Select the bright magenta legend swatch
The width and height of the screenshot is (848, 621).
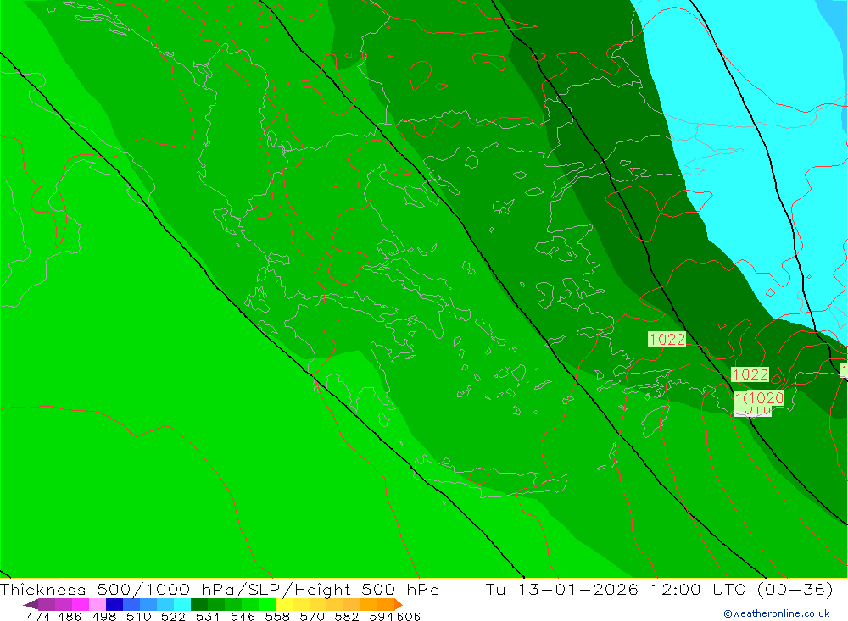tap(81, 604)
